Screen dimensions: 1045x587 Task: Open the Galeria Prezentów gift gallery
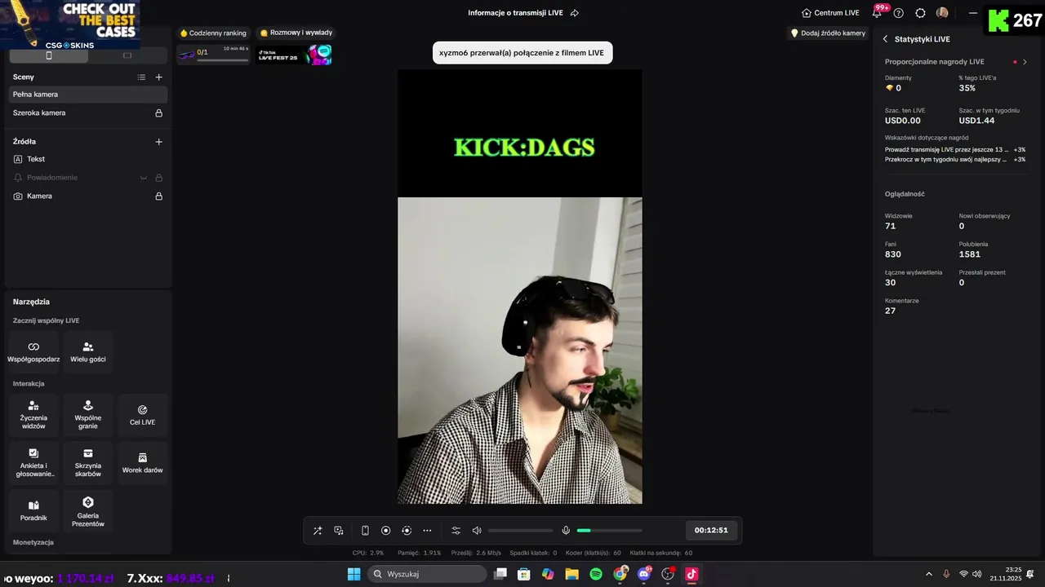pyautogui.click(x=88, y=510)
